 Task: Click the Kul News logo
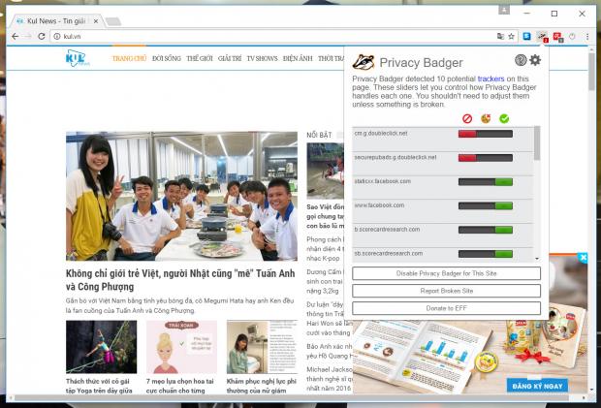click(x=79, y=59)
